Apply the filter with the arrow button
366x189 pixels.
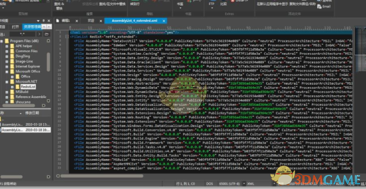39,34
